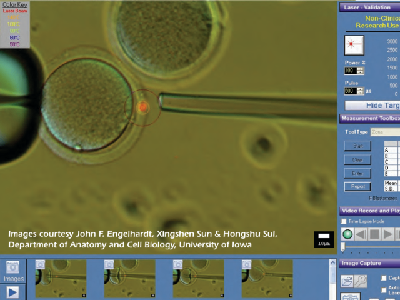
Task: Click Enter in Measurement Toolbox
Action: pyautogui.click(x=357, y=173)
